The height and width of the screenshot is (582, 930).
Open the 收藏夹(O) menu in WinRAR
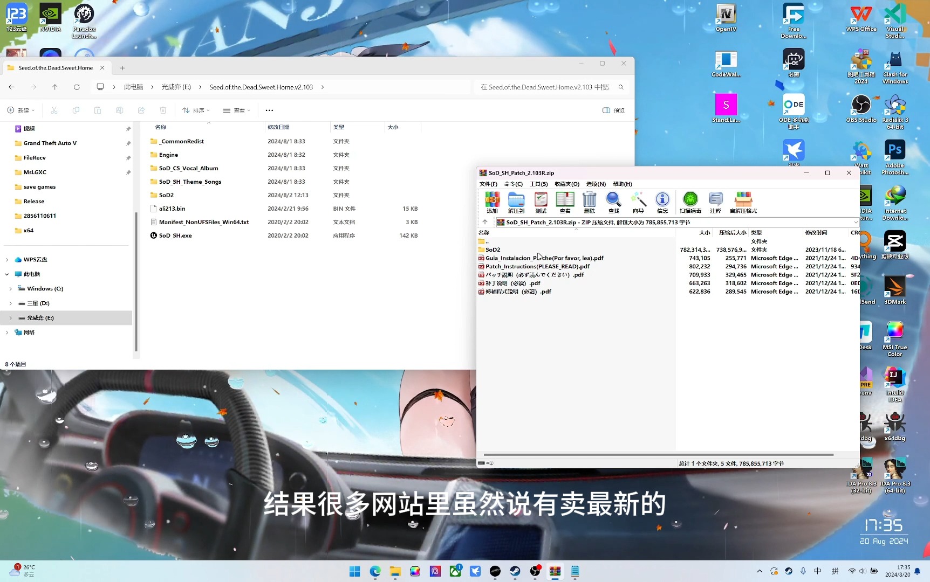[566, 184]
